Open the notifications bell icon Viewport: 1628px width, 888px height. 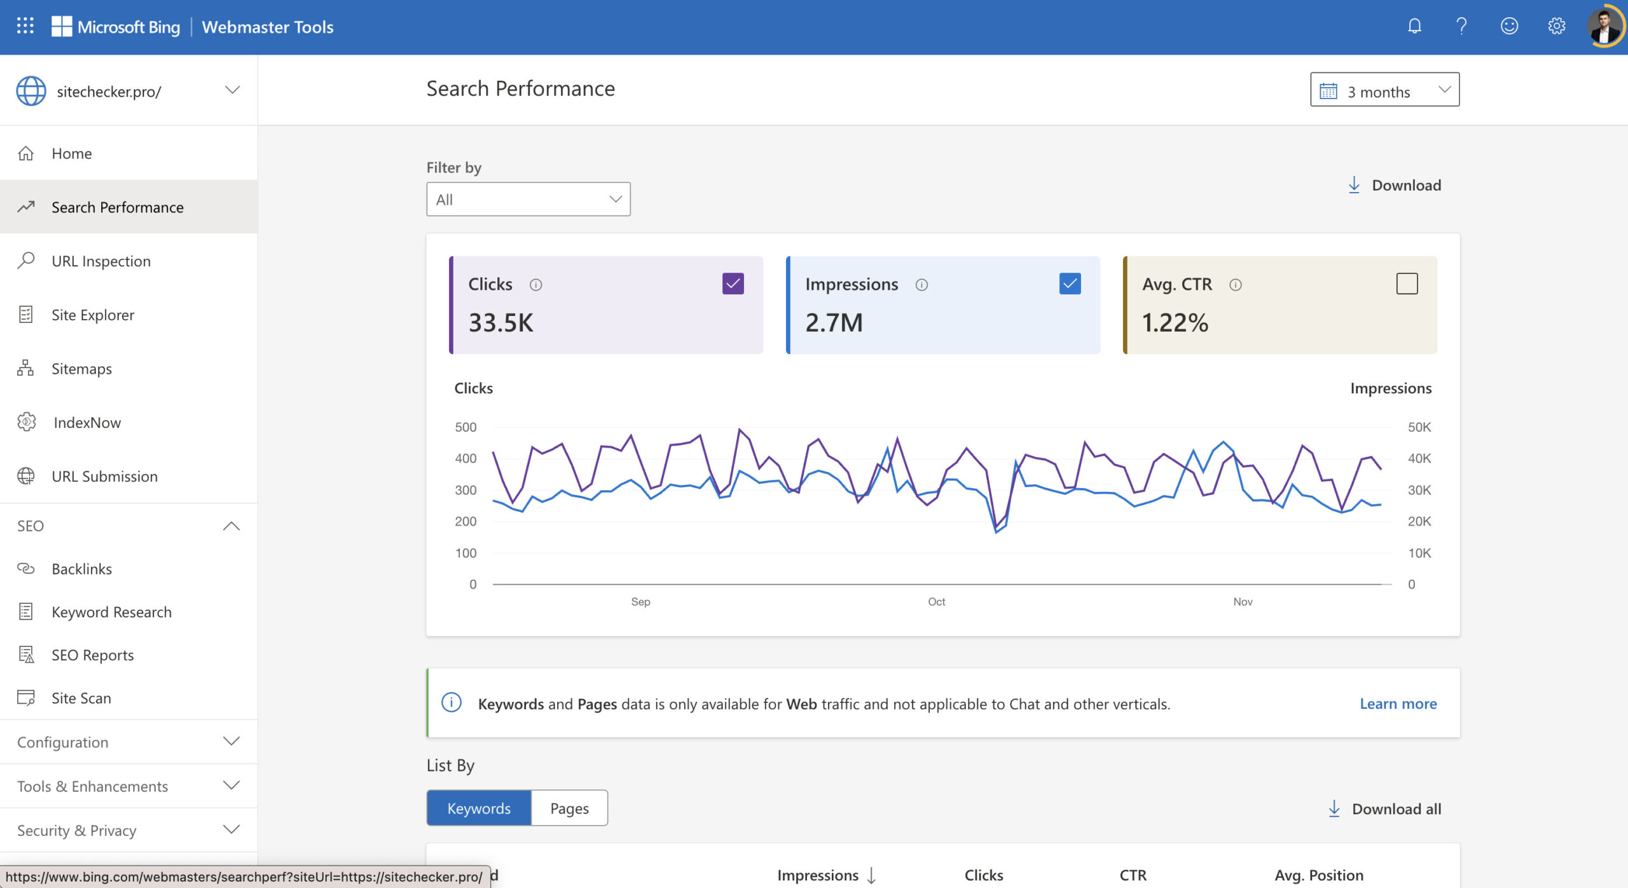(x=1414, y=26)
